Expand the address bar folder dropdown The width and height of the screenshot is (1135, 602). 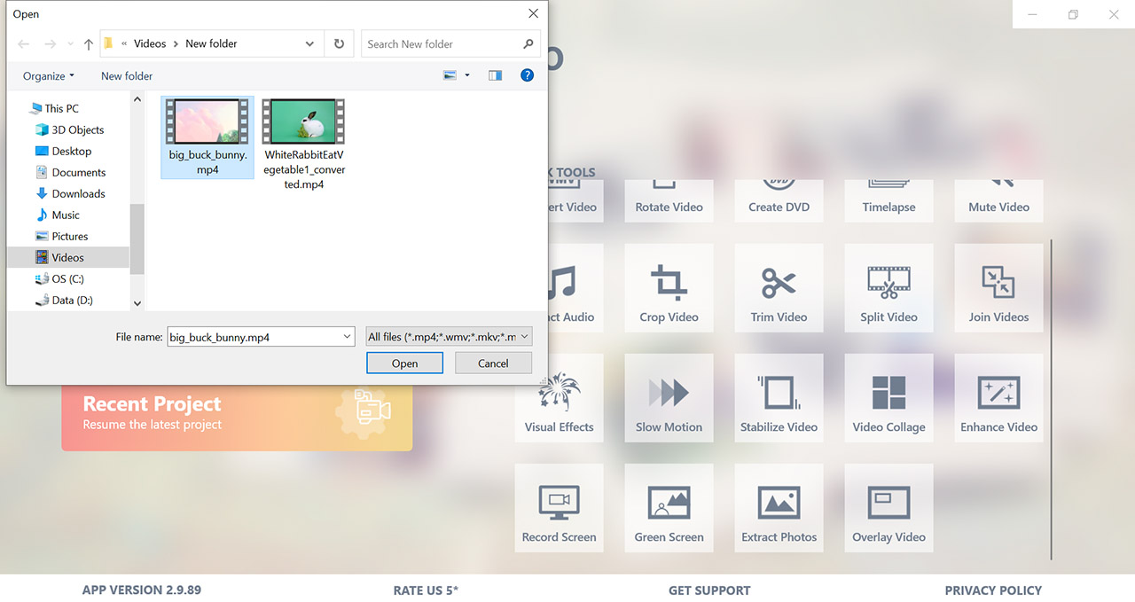coord(309,43)
